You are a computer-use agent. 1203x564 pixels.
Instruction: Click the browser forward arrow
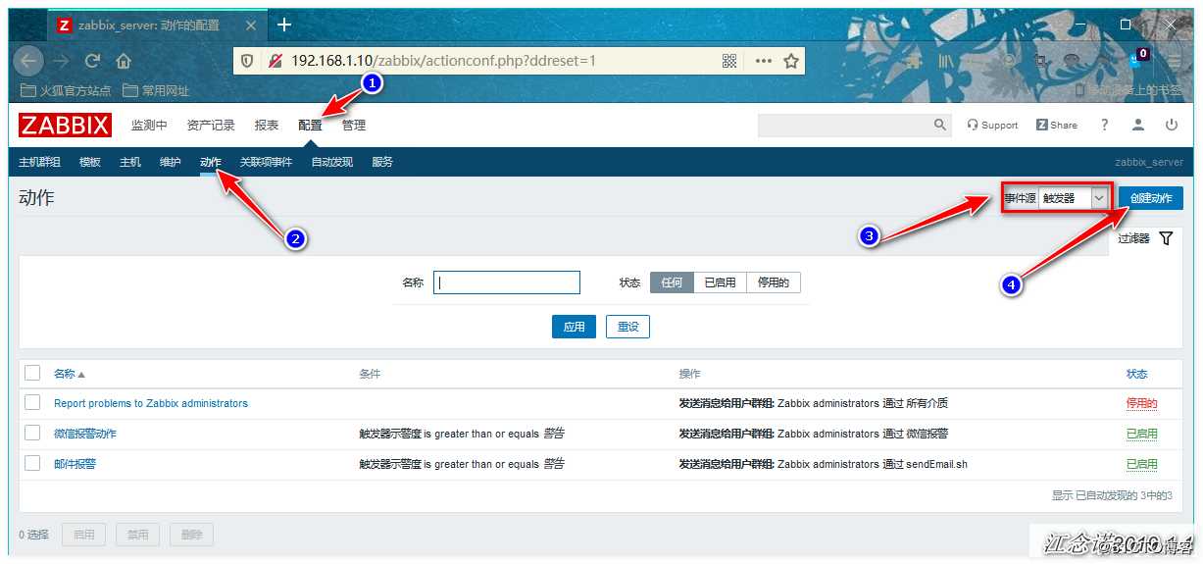[62, 61]
